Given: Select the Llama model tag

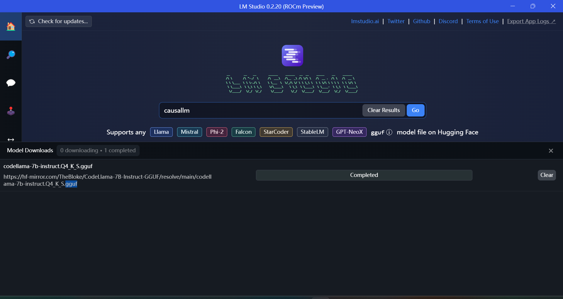Looking at the screenshot, I should (x=161, y=132).
